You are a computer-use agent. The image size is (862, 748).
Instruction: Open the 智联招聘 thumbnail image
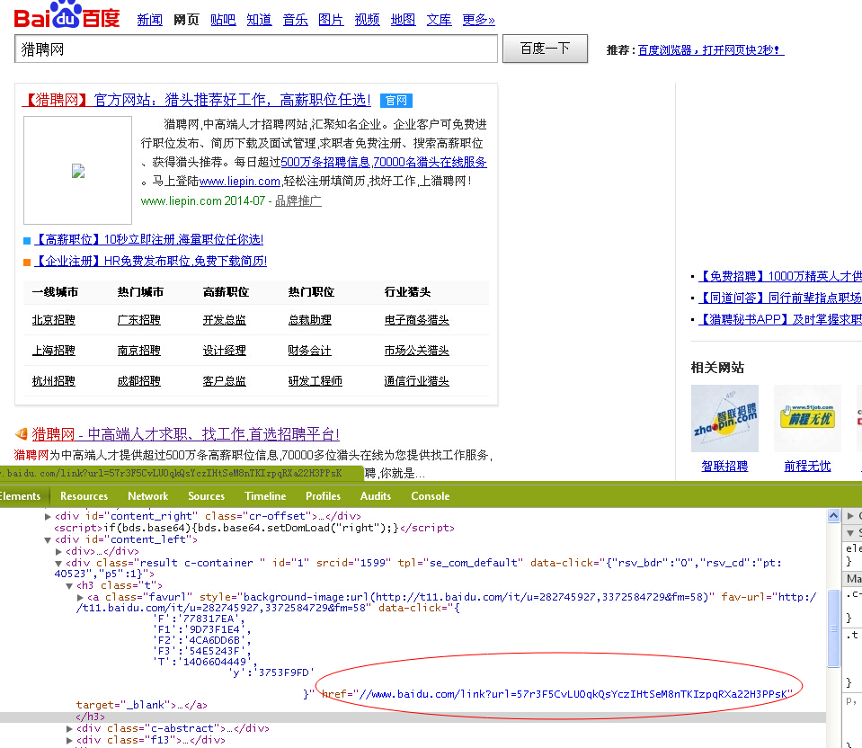724,418
